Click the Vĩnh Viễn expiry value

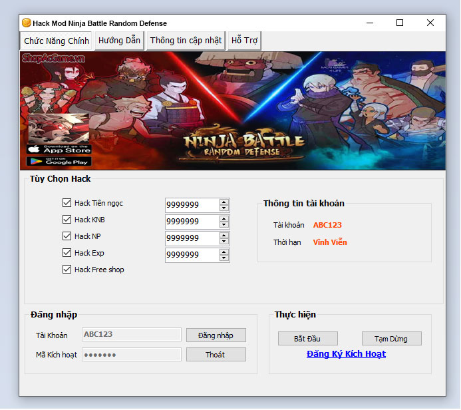pos(330,242)
